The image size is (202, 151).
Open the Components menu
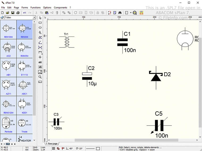pos(60,8)
